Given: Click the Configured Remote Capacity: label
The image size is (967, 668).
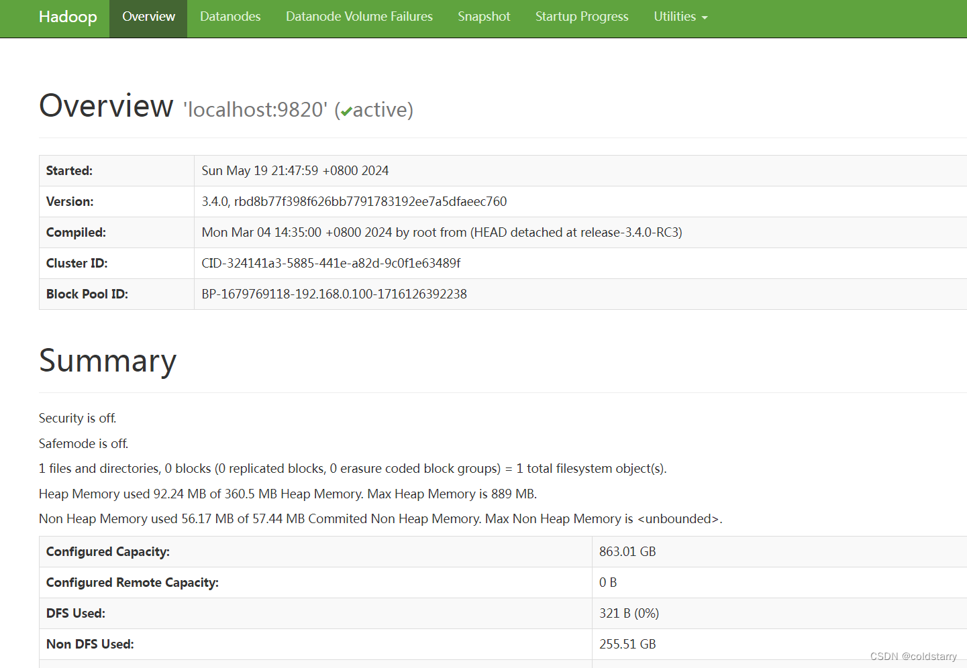Looking at the screenshot, I should (x=132, y=582).
